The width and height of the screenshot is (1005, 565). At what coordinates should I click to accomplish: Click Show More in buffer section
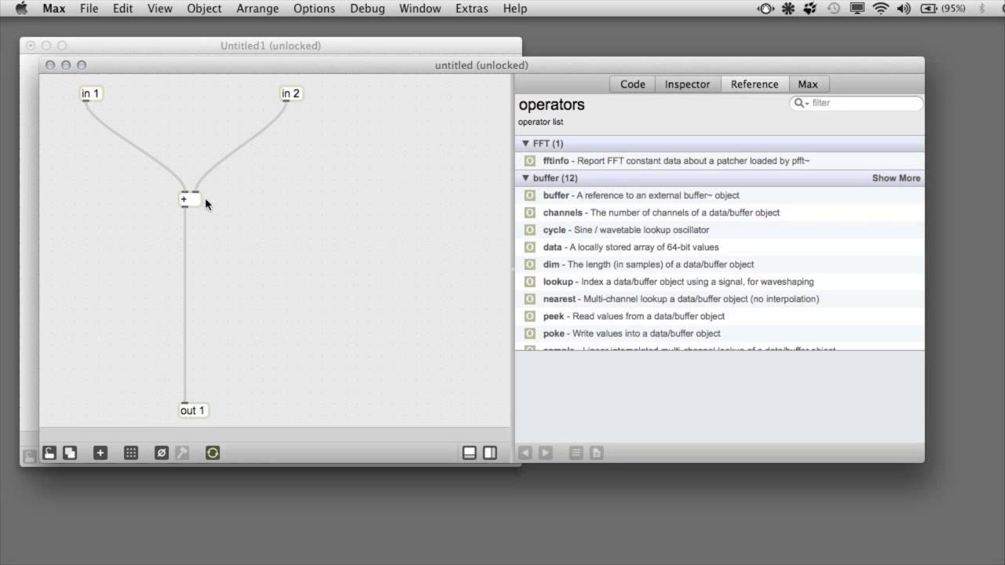[x=896, y=178]
